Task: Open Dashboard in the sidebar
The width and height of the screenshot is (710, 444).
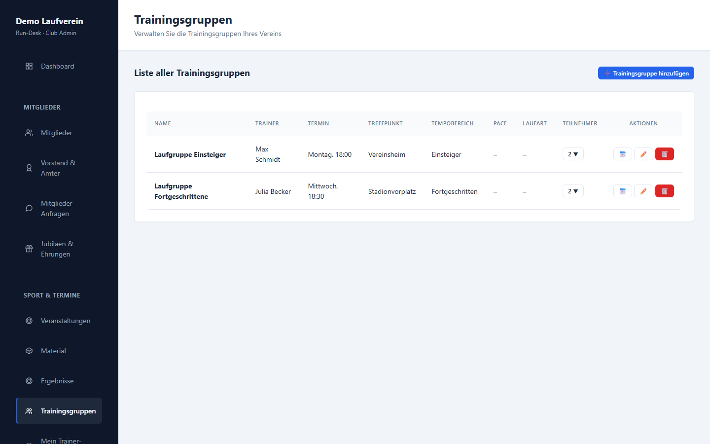Action: tap(59, 66)
